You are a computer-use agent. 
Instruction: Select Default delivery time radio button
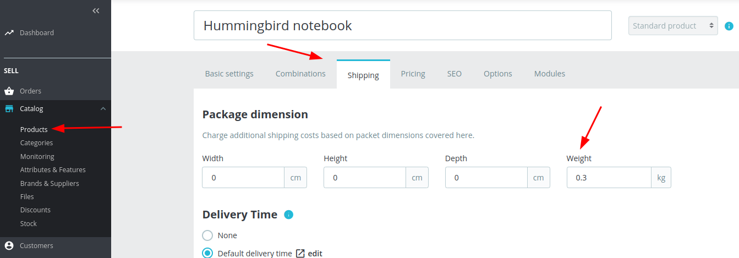point(207,253)
